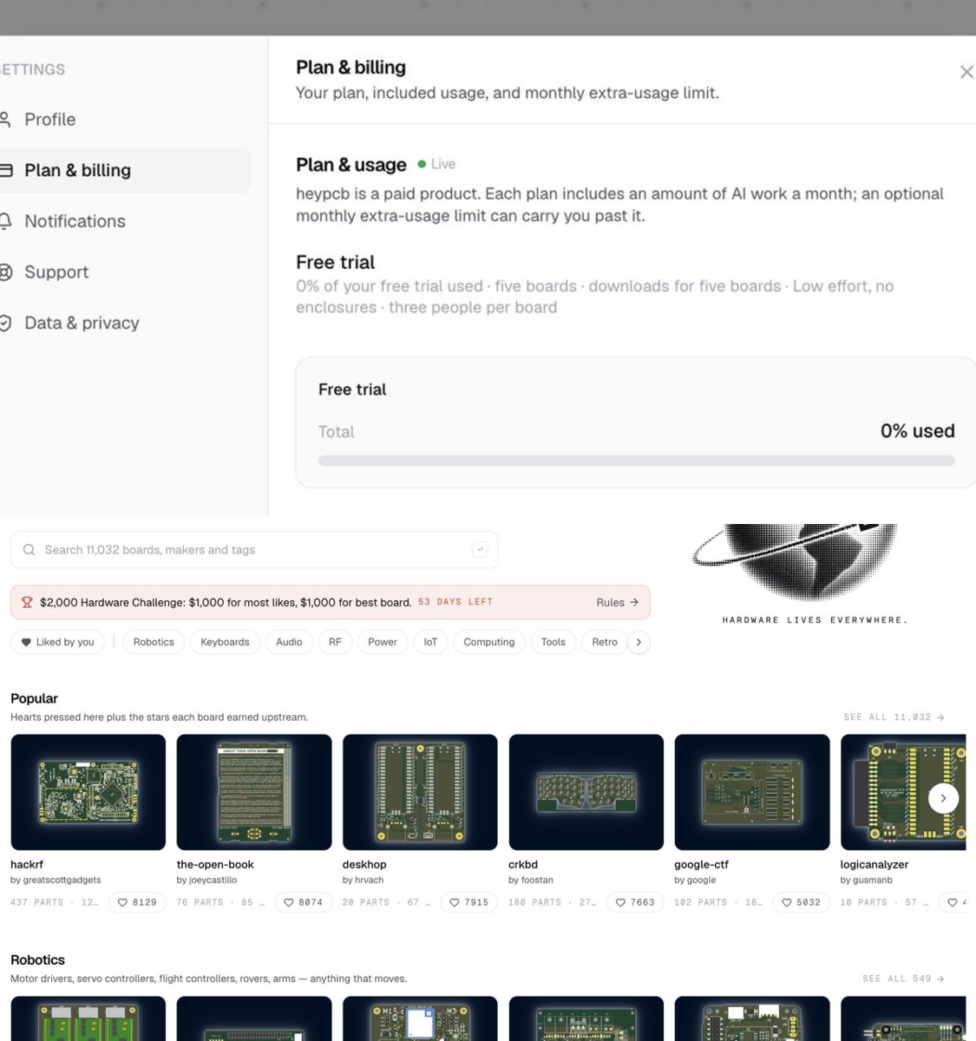Open the Hardware Challenge Rules link
The height and width of the screenshot is (1041, 976).
click(x=617, y=602)
